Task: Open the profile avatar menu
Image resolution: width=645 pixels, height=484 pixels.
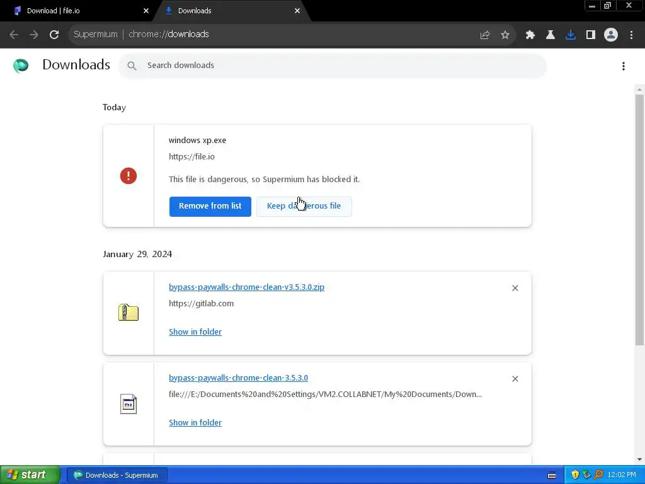Action: [x=611, y=35]
